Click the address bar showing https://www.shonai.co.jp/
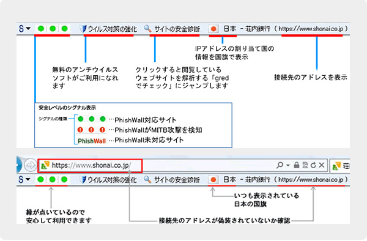The width and height of the screenshot is (367, 241). 90,166
